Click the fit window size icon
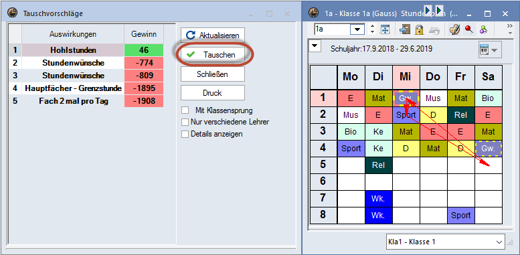 coord(384,29)
